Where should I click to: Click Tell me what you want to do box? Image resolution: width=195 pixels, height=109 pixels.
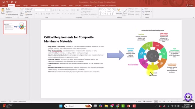coord(106,6)
